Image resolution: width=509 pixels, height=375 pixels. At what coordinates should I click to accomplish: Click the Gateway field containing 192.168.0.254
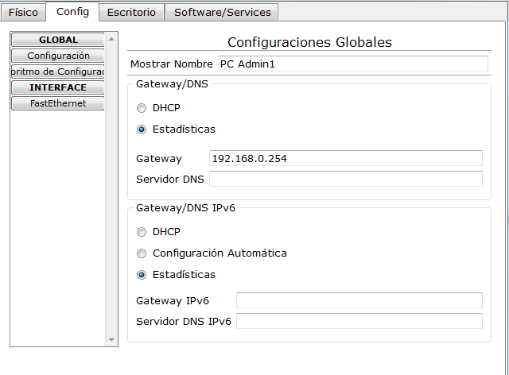coord(345,158)
